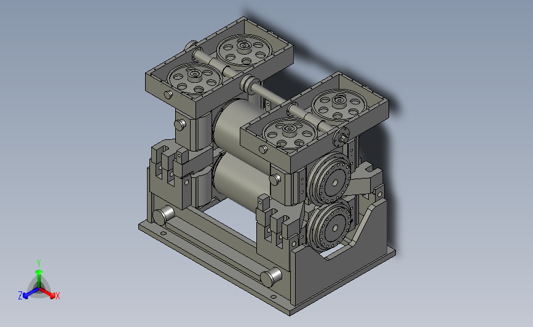Click the blue Z axis on the orientation triad
533x327 pixels.
click(31, 293)
